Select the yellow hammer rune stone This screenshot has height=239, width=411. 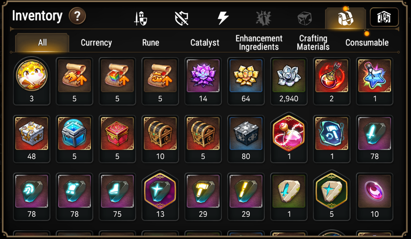203,197
